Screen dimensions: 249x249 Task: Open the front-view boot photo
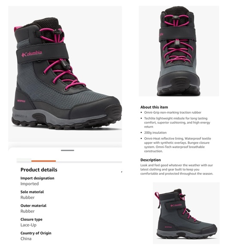click(179, 51)
